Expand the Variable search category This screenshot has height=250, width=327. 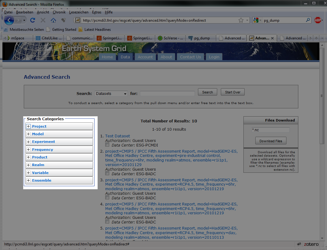(x=28, y=173)
